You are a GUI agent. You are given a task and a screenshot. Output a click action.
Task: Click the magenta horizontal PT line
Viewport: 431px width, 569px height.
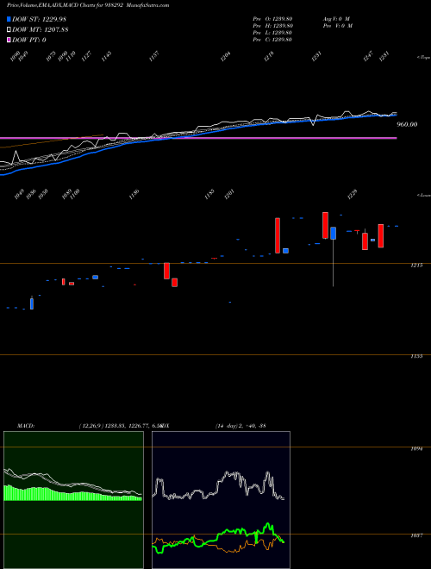(x=198, y=138)
